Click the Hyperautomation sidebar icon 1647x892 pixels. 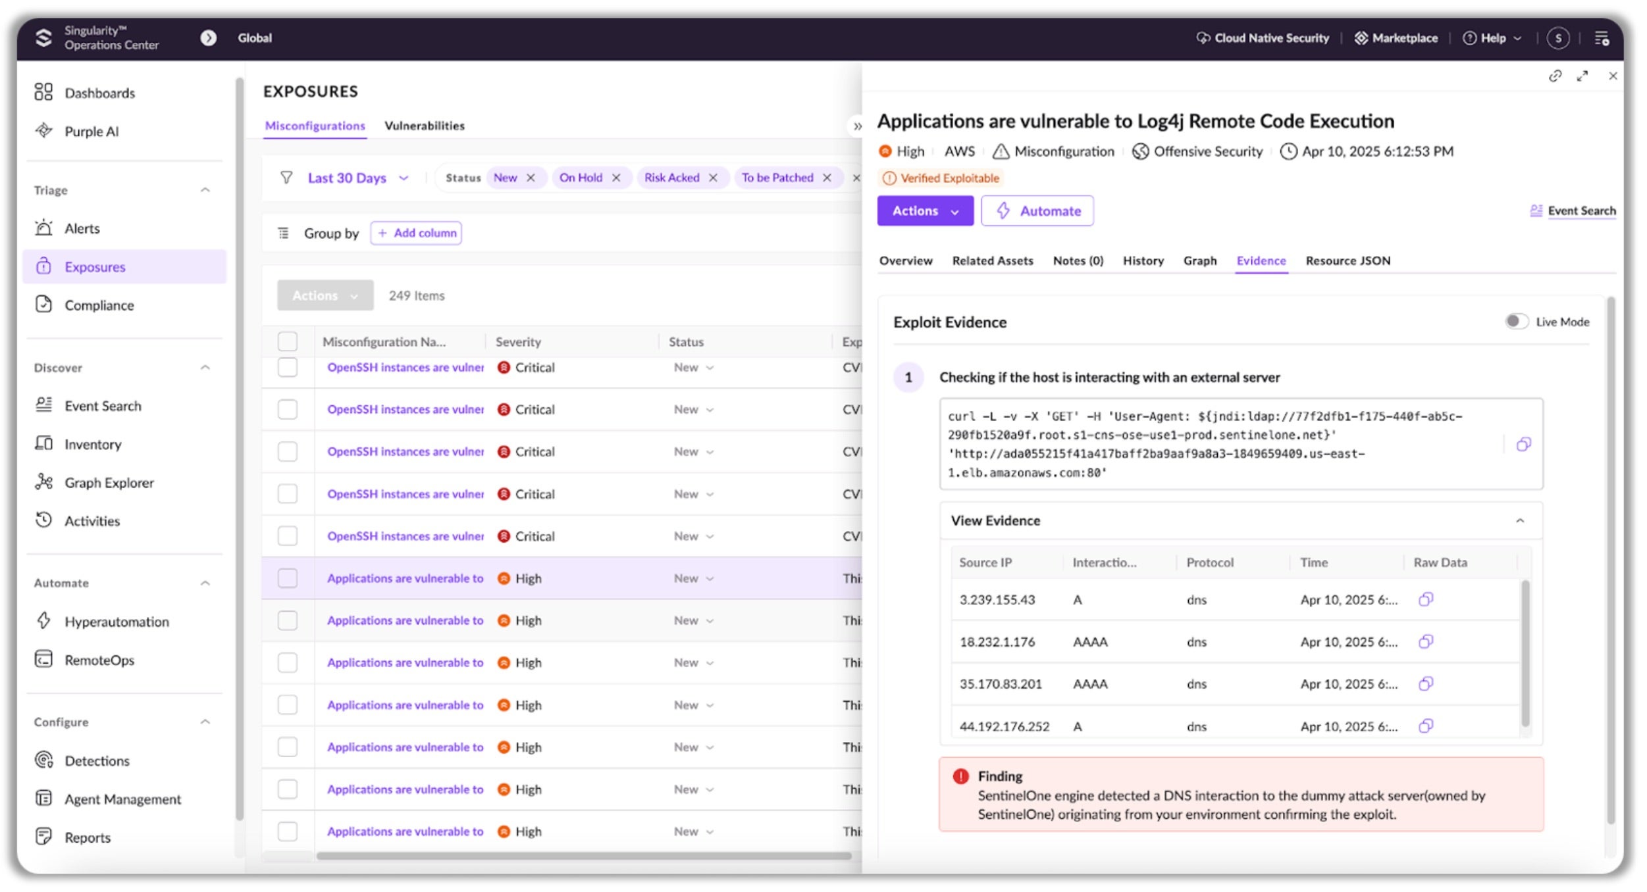click(44, 621)
